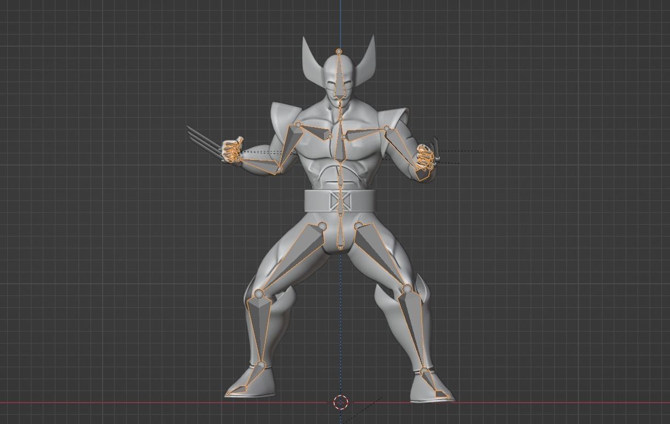Select the short neck bone below the chin
The width and height of the screenshot is (670, 424).
point(340,110)
